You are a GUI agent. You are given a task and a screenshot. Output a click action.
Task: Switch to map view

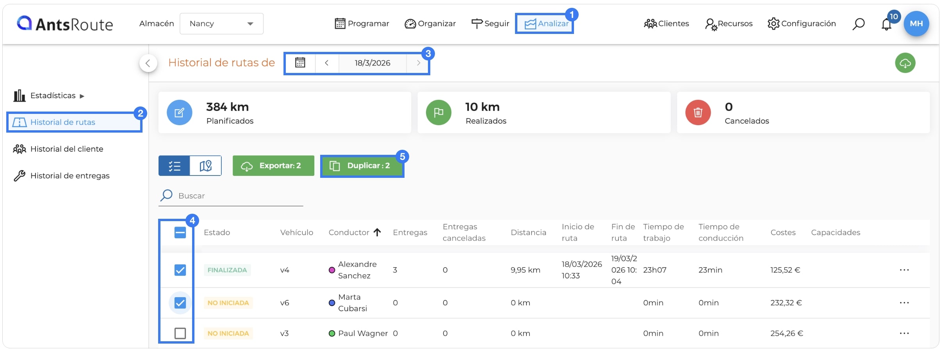click(205, 166)
